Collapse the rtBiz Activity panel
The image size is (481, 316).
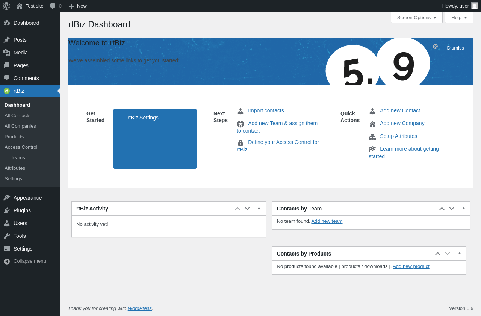coord(259,208)
